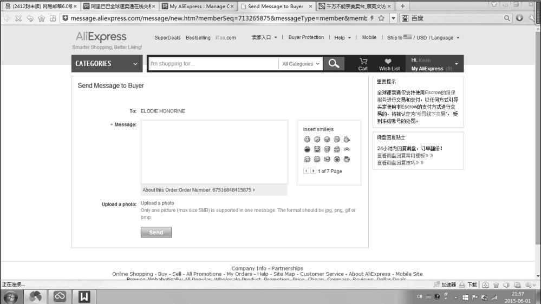Viewport: 541px width, 304px height.
Task: Click the 百度 search box
Action: coord(456,18)
